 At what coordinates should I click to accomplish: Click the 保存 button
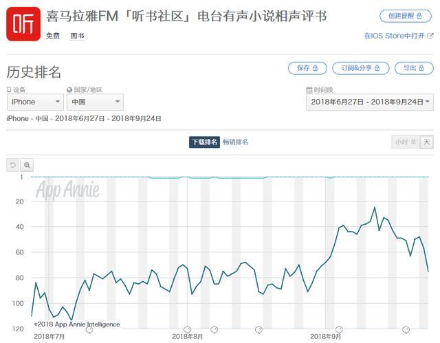(307, 68)
